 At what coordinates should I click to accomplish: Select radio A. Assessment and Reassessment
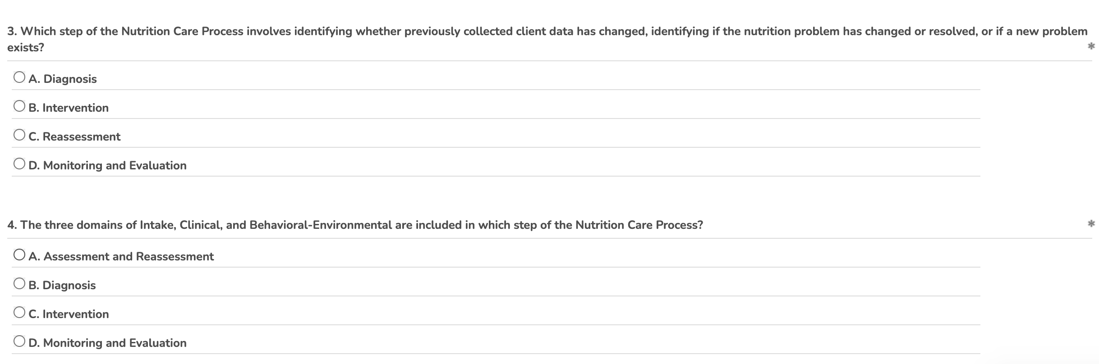[19, 255]
